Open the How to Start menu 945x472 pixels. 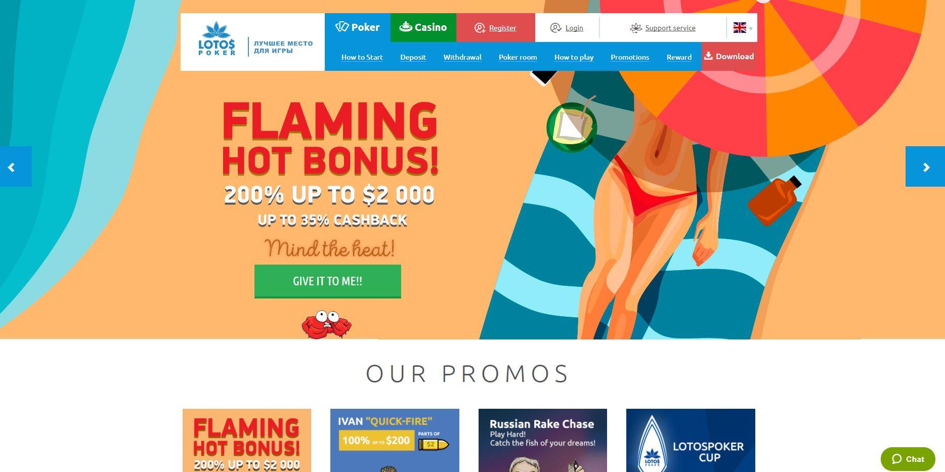[362, 57]
